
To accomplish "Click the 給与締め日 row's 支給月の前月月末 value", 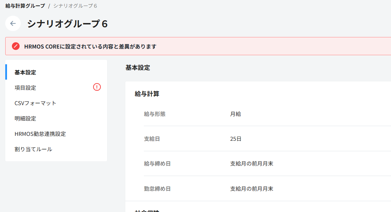I will tap(252, 163).
